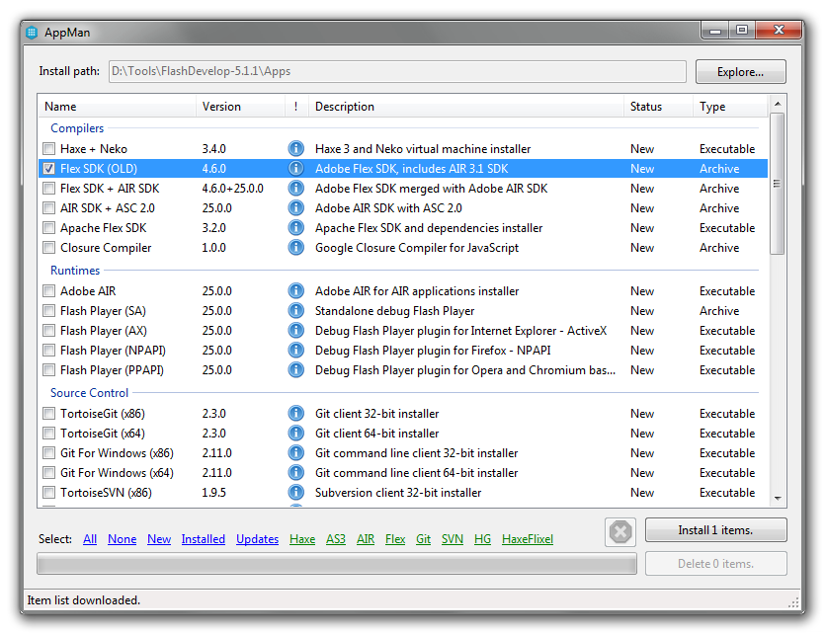825x634 pixels.
Task: Collapse the Source Control group header
Action: 89,393
